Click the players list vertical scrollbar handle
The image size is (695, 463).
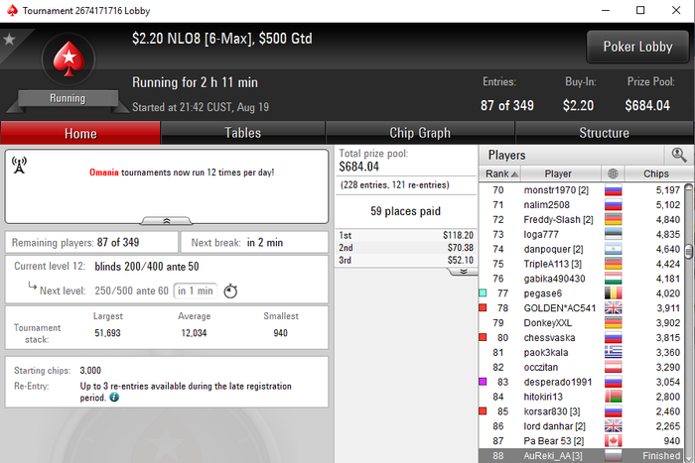tap(688, 252)
